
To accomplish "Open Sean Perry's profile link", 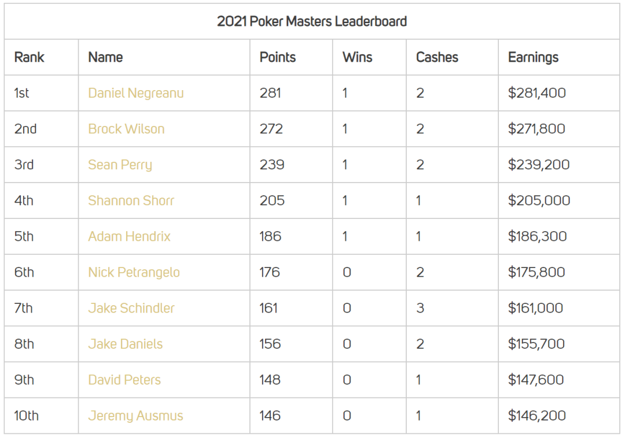I will coord(120,165).
